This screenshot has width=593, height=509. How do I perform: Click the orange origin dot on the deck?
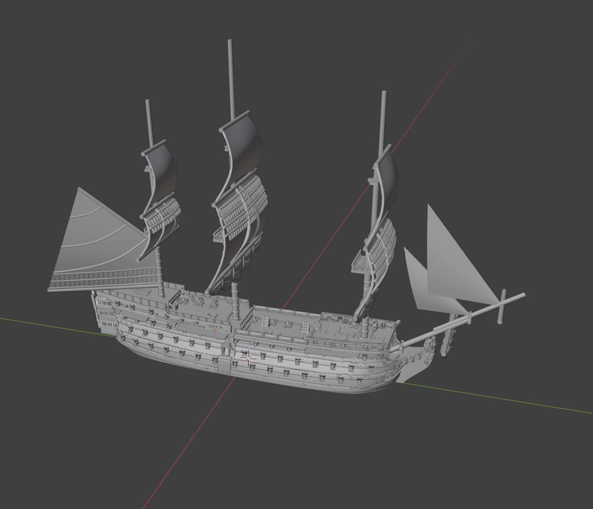pyautogui.click(x=215, y=330)
